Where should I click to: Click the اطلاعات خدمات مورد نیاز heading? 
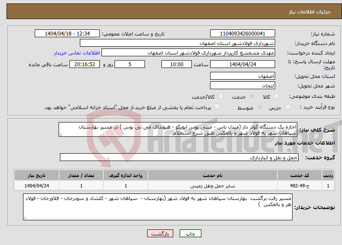[x=305, y=143]
